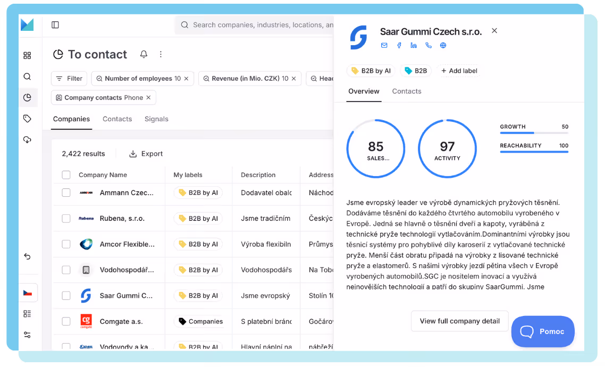This screenshot has width=605, height=367.
Task: Close the Saar Gummi Czech detail panel
Action: pos(494,30)
